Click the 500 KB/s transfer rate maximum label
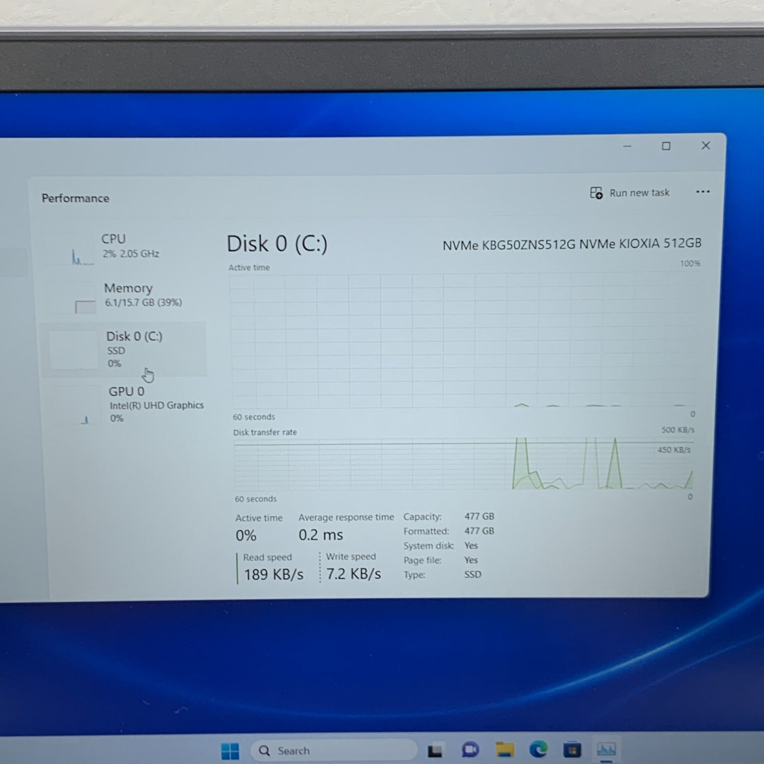764x764 pixels. click(x=677, y=430)
